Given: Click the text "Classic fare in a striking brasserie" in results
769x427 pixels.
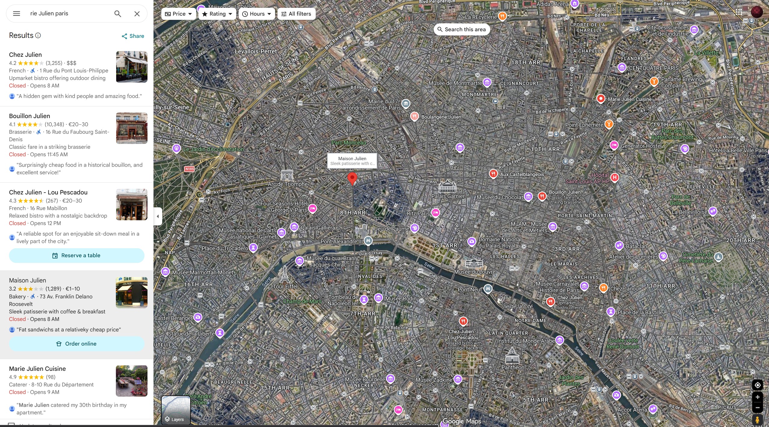Looking at the screenshot, I should 50,147.
